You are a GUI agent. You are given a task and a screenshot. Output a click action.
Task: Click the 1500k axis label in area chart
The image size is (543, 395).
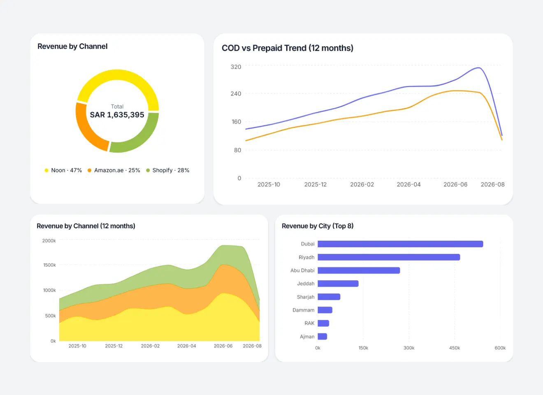[49, 265]
